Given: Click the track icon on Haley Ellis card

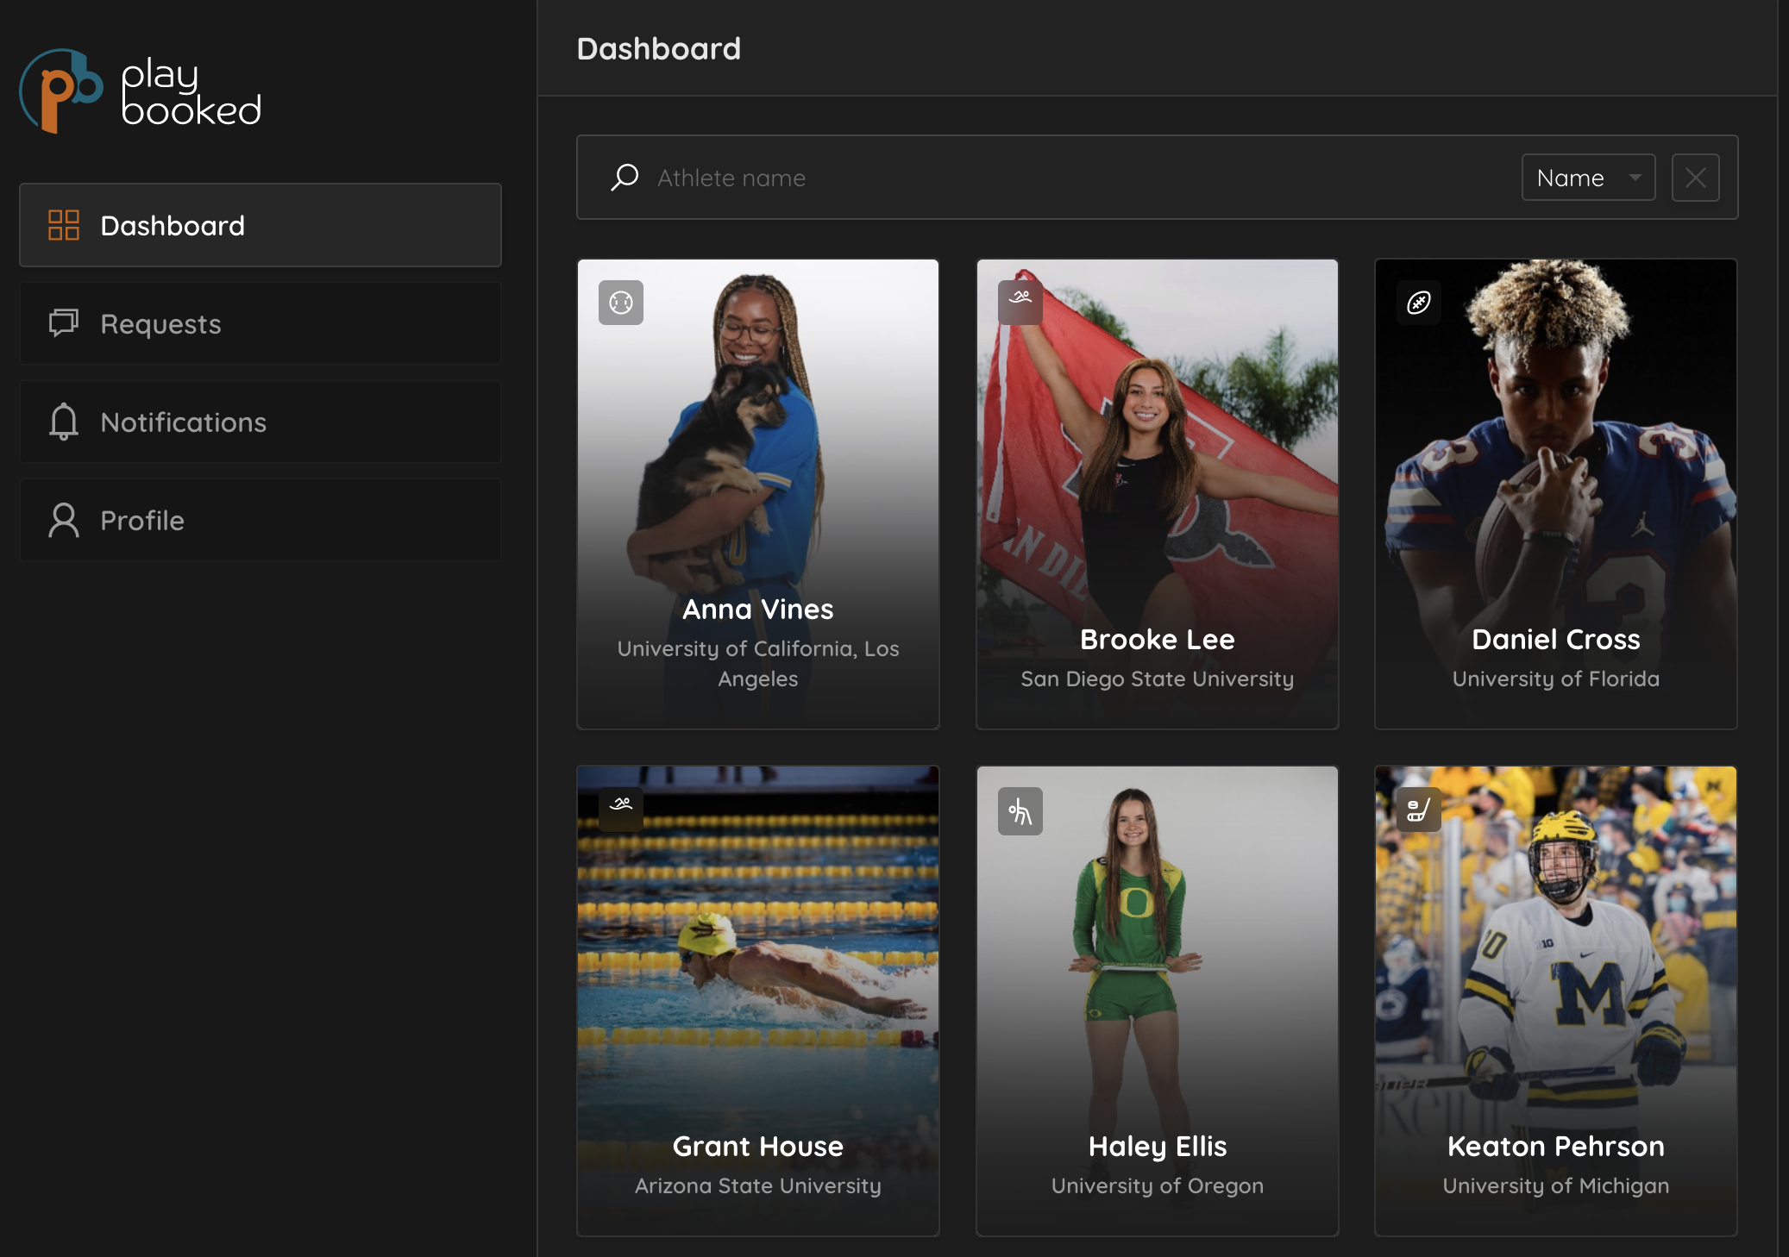Looking at the screenshot, I should (1020, 811).
